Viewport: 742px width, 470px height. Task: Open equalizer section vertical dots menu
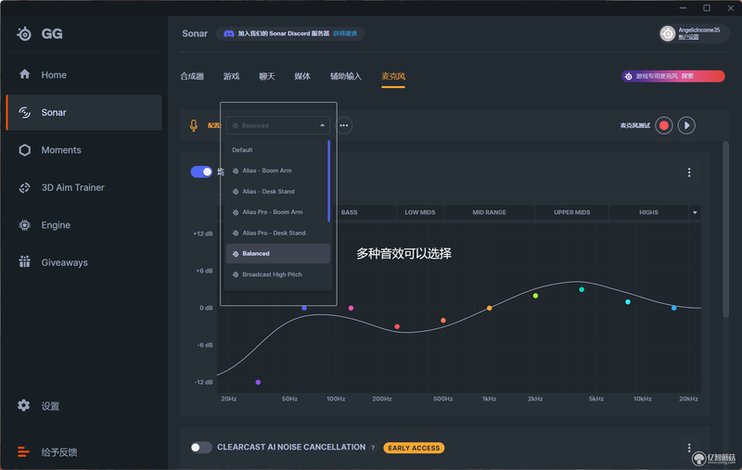click(689, 172)
